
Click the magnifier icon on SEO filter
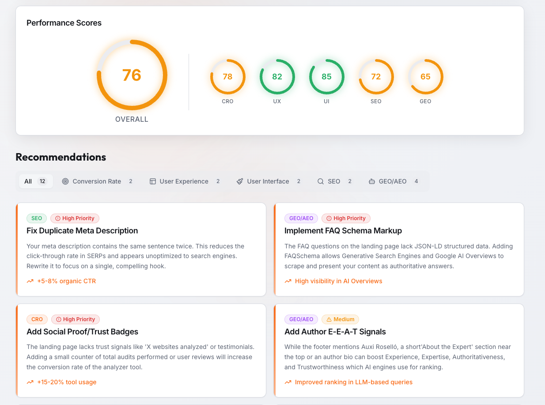[320, 181]
